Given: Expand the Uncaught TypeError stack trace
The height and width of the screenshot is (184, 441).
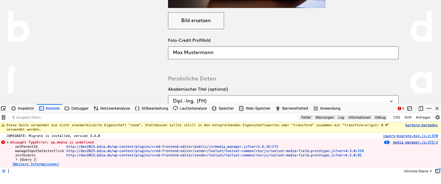Looking at the screenshot, I should (x=8, y=142).
